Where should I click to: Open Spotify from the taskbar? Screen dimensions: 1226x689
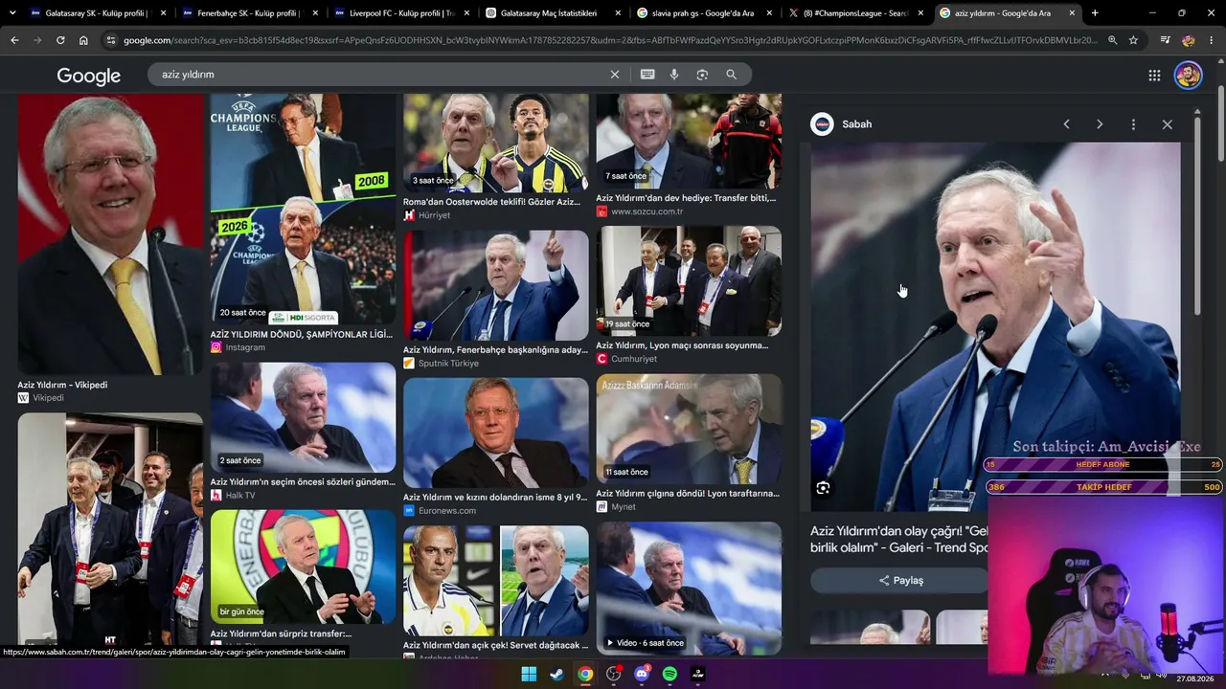click(670, 674)
